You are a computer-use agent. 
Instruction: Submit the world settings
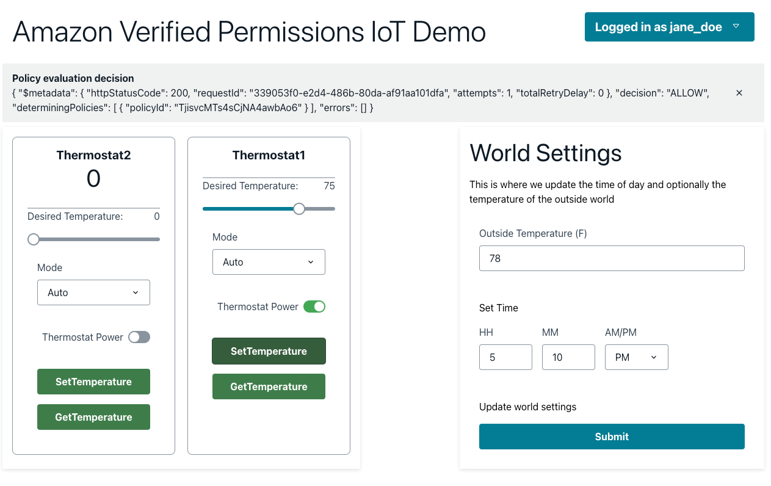click(612, 437)
